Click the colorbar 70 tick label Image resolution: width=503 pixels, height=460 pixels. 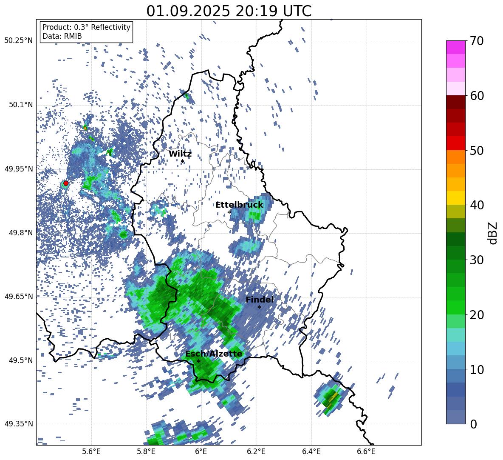point(477,41)
